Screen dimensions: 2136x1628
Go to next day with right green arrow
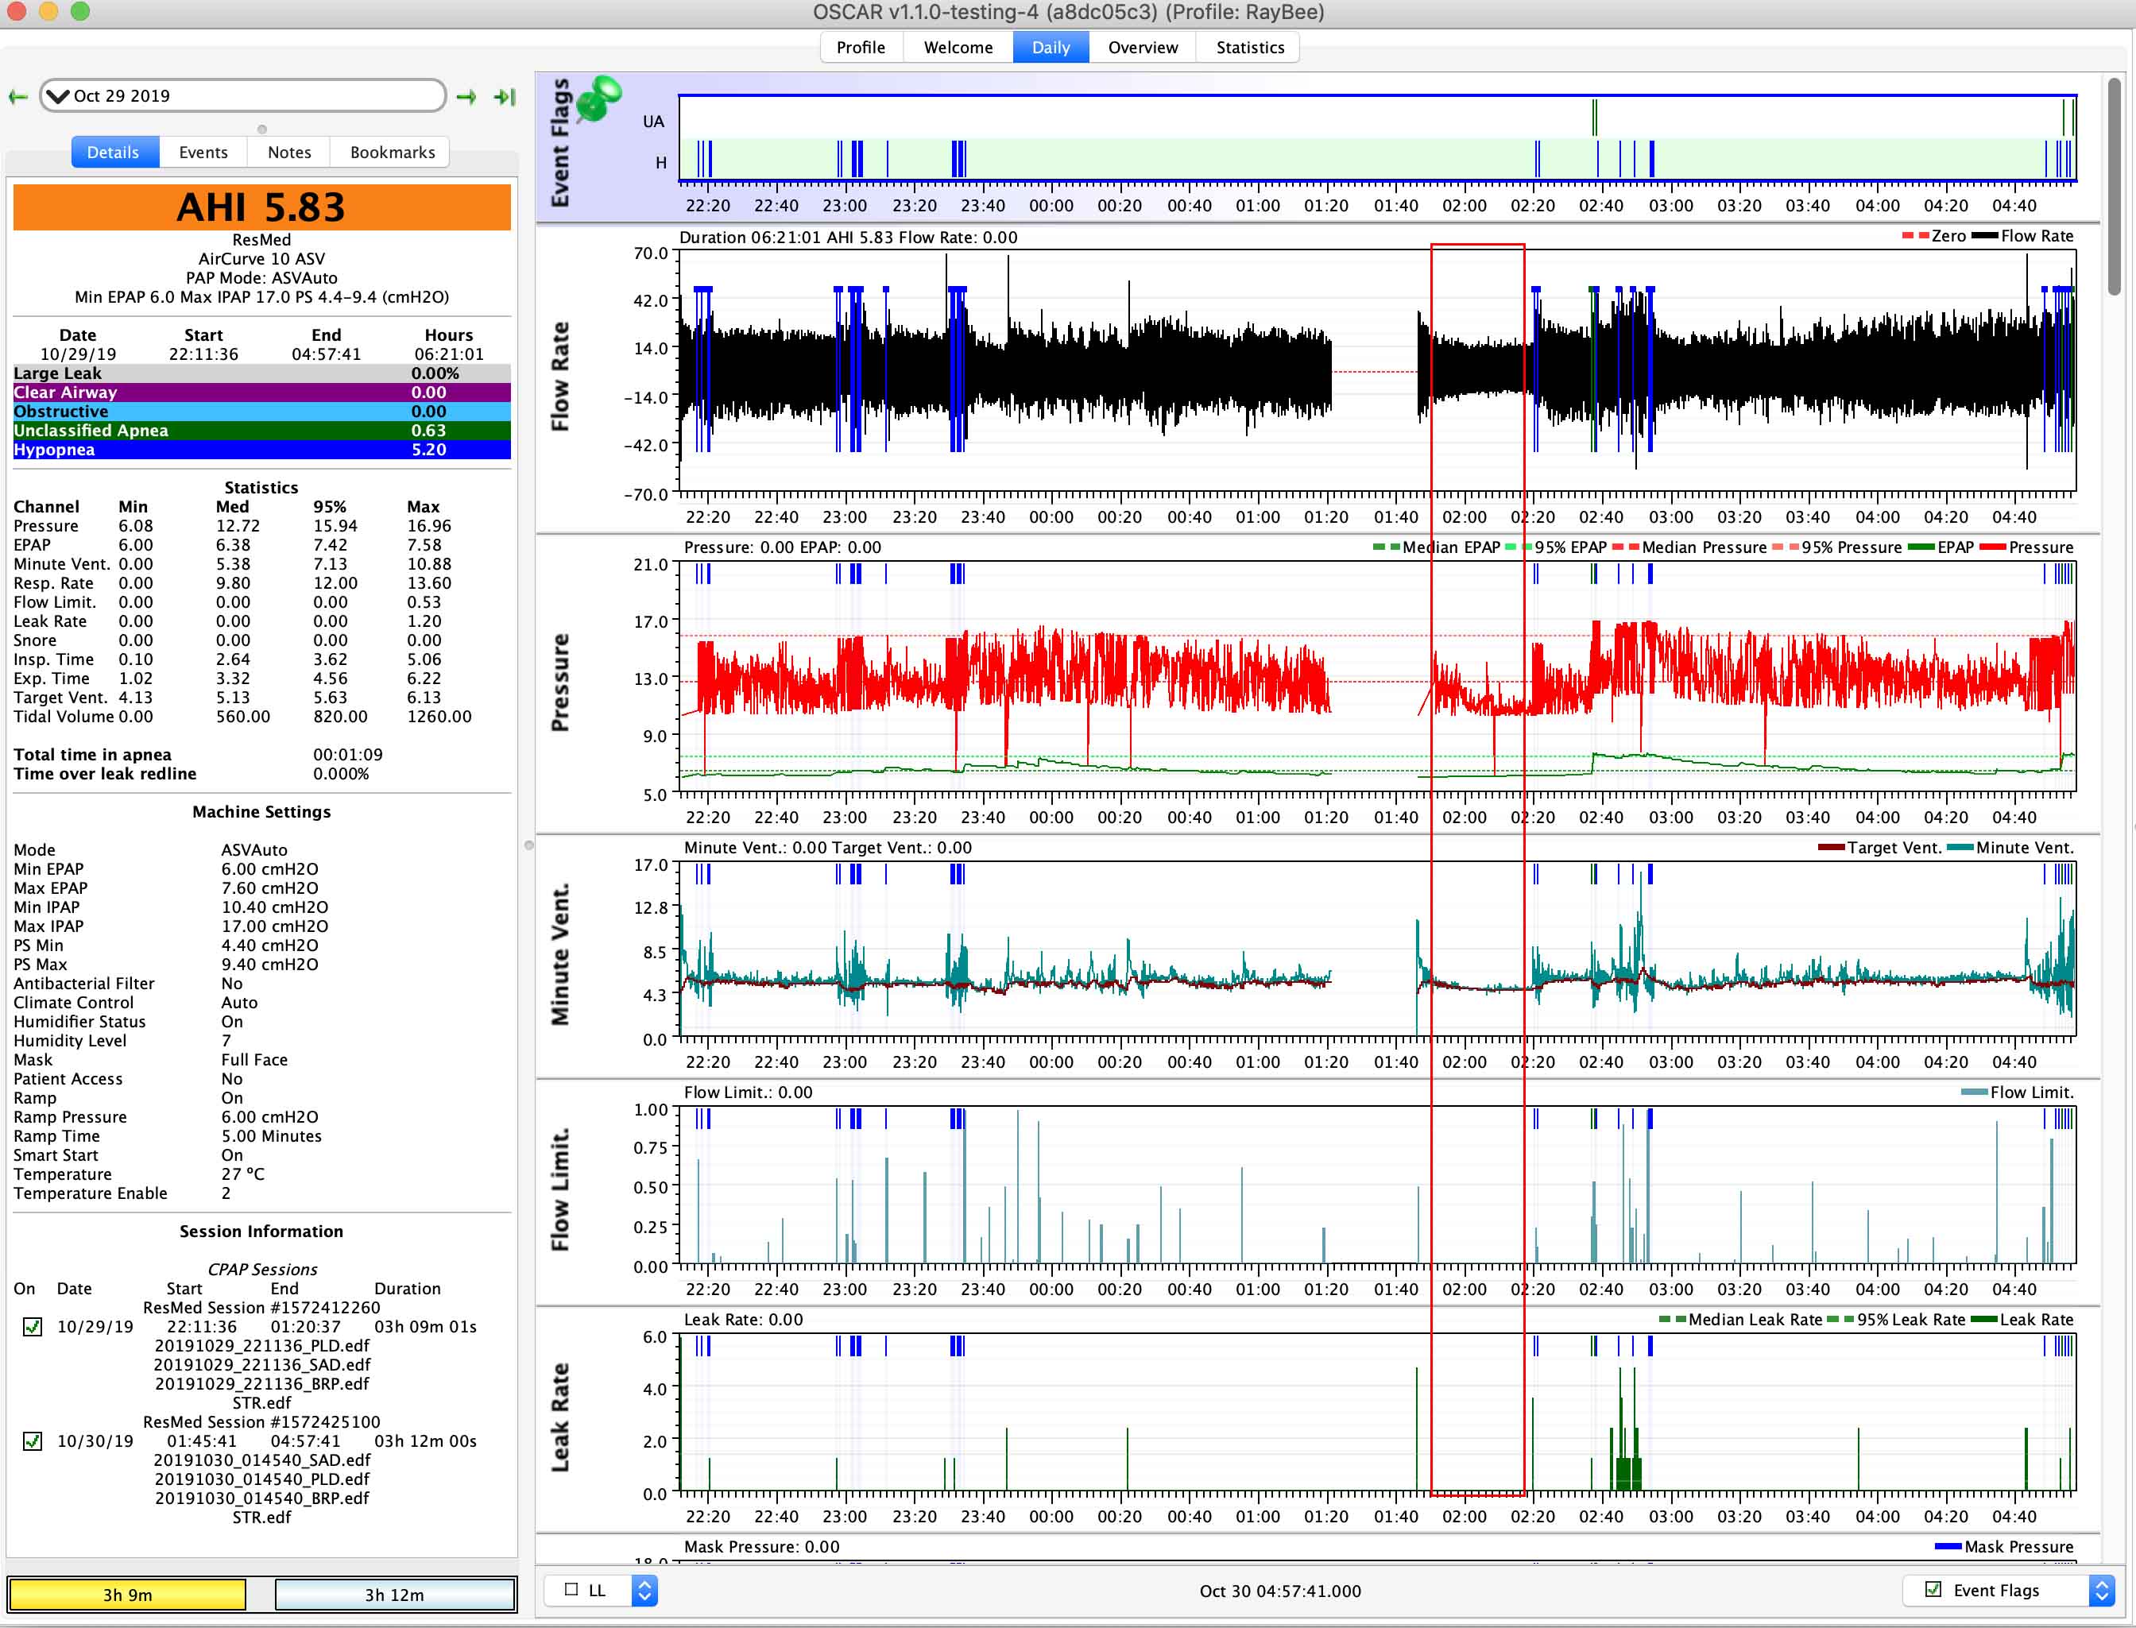tap(466, 96)
